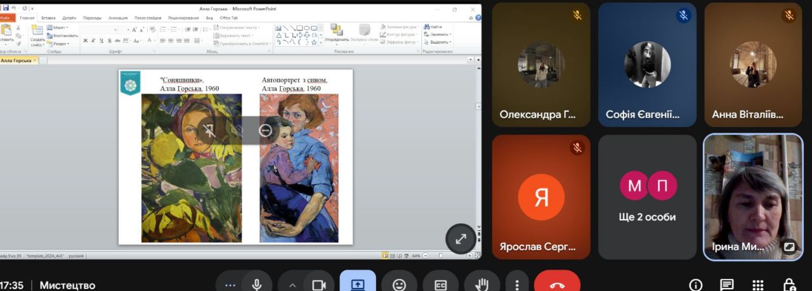Open the meeting details info icon
Screen dimensions: 812x291
point(696,285)
